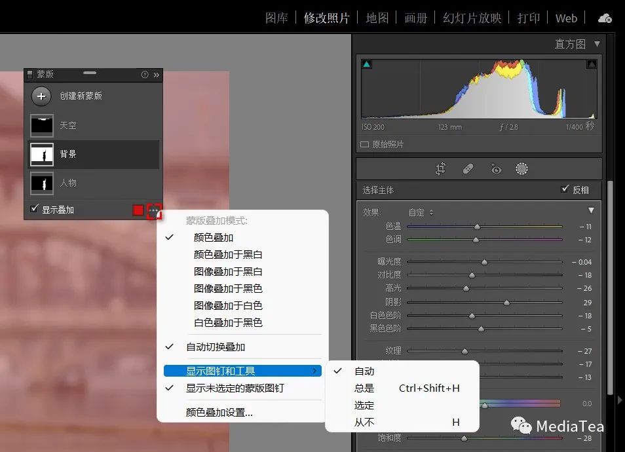625x452 pixels.
Task: Click the 人物 mask thumbnail
Action: pyautogui.click(x=42, y=183)
